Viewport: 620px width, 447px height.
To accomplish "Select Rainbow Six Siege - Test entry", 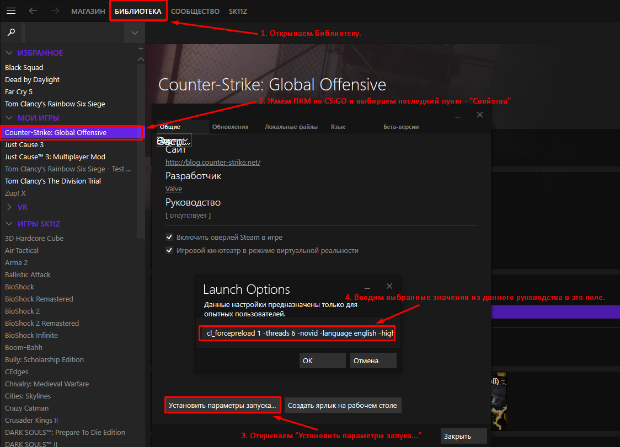I will click(x=68, y=169).
